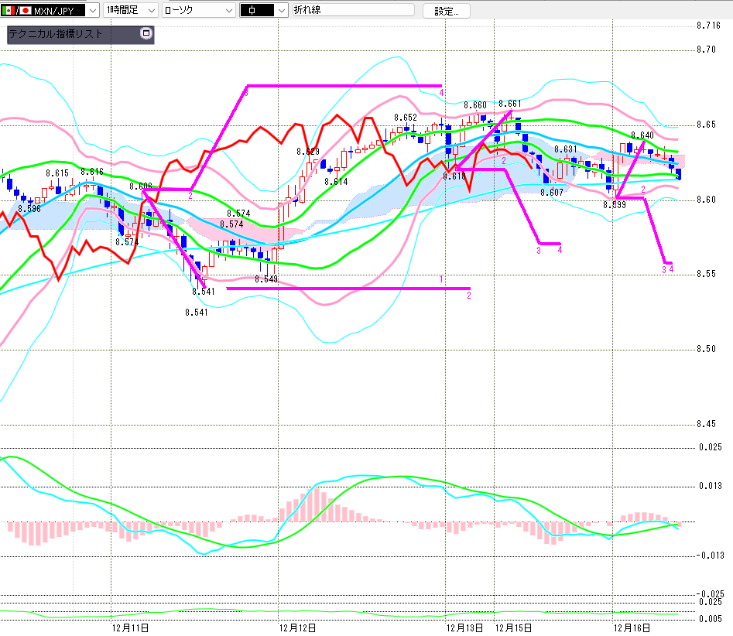Click the 8.599 price label near 12月16日
733x636 pixels.
pyautogui.click(x=615, y=205)
